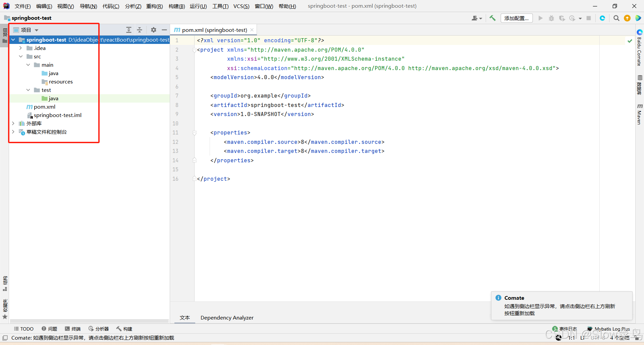This screenshot has width=644, height=345.
Task: Open the 运行(U) Run menu
Action: 198,6
